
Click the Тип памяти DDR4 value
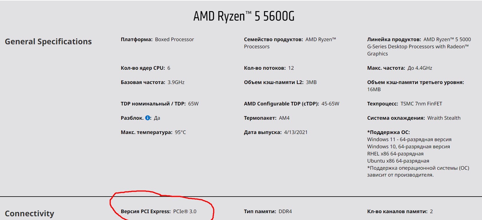[285, 211]
